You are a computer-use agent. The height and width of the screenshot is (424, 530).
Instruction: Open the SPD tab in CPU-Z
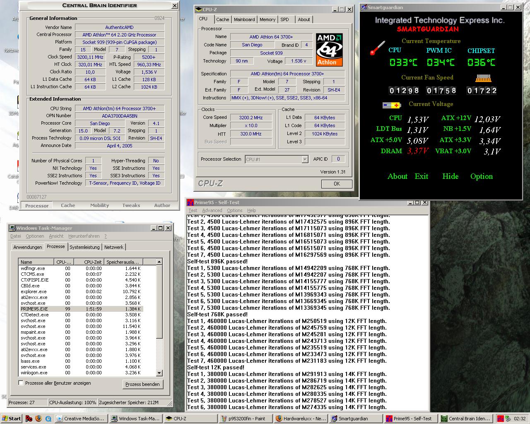(284, 19)
